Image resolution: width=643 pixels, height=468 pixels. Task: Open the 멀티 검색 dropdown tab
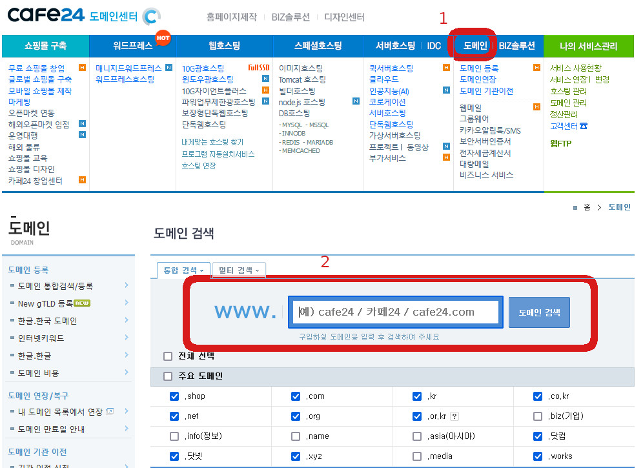pyautogui.click(x=239, y=270)
